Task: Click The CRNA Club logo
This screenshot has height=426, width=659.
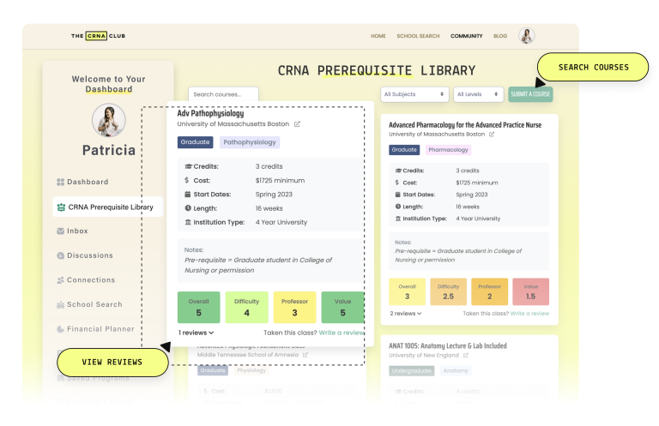Action: click(98, 36)
